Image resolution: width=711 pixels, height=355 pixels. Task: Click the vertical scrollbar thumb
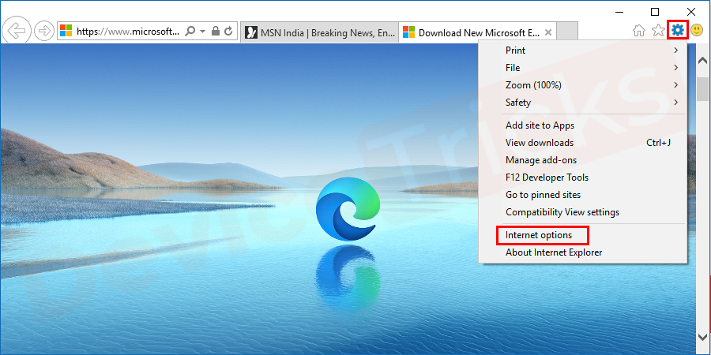(702, 90)
